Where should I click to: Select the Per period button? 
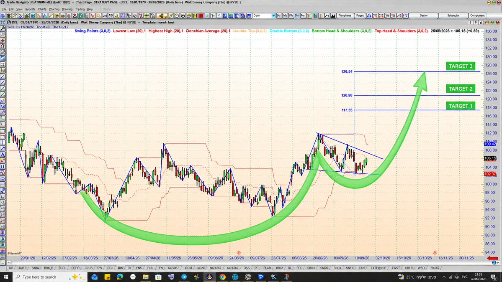303,15
